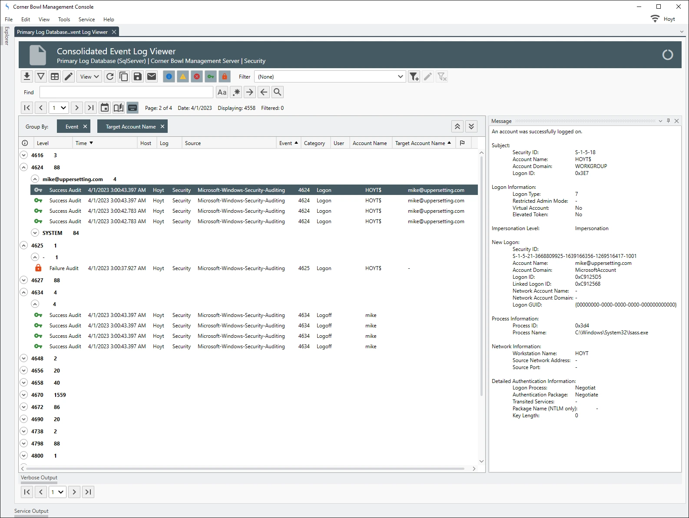Viewport: 689px width, 518px height.
Task: Click the add filter funnel icon
Action: [x=414, y=77]
